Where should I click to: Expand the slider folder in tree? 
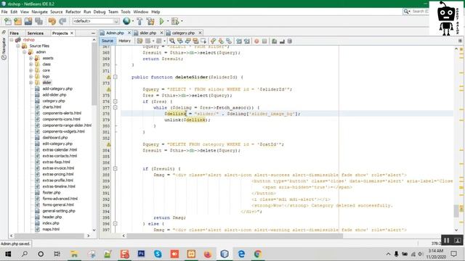point(31,83)
